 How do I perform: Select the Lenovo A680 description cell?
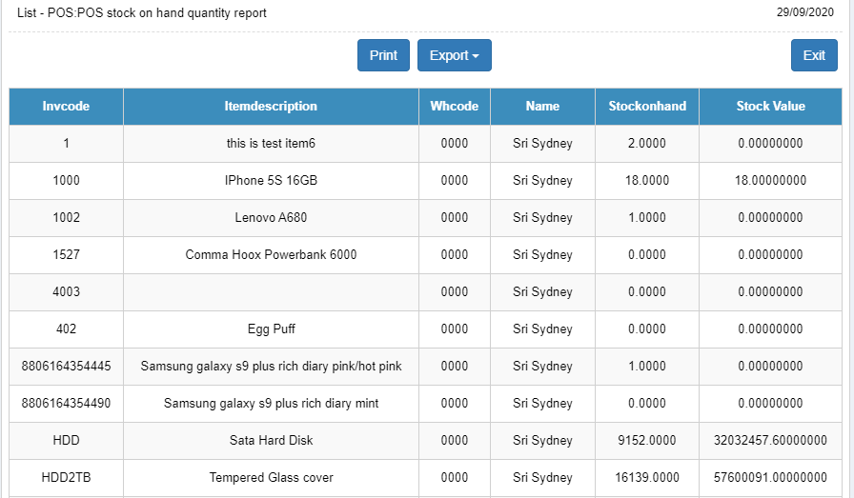(x=271, y=218)
